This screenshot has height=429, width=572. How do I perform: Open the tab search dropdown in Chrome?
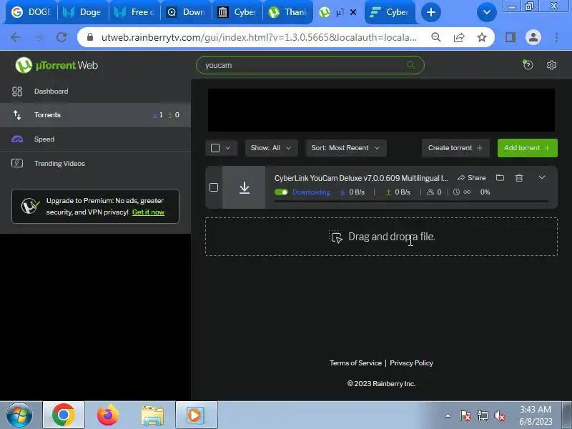pos(487,12)
